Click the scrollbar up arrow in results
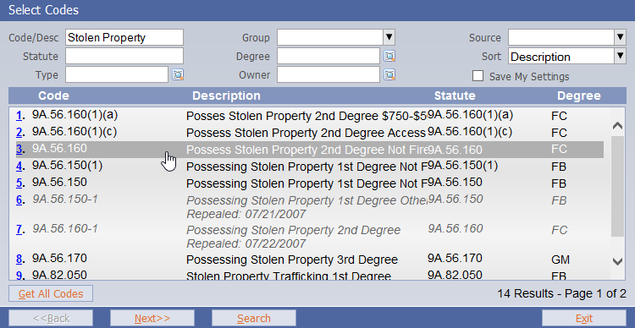The height and width of the screenshot is (328, 635). click(617, 126)
